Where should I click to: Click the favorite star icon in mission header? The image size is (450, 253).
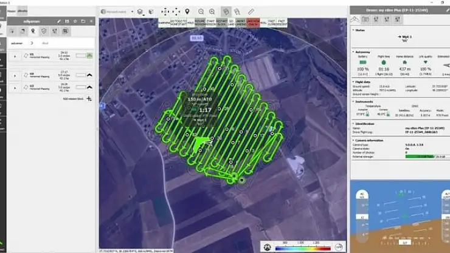[75, 21]
